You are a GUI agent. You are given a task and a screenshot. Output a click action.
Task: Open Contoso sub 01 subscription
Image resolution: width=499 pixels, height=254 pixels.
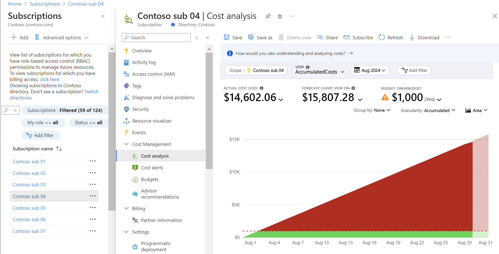click(x=29, y=161)
